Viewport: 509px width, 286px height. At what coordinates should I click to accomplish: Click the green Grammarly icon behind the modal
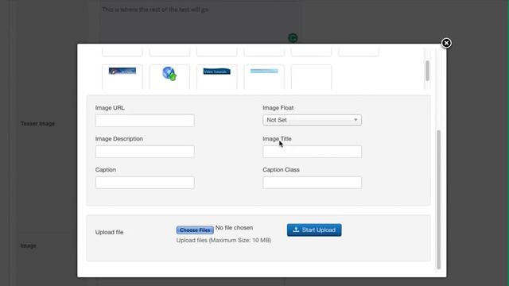293,38
